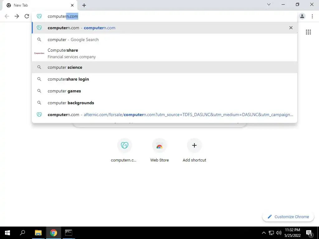Open the network status tray icon
The image size is (319, 239).
(271, 233)
